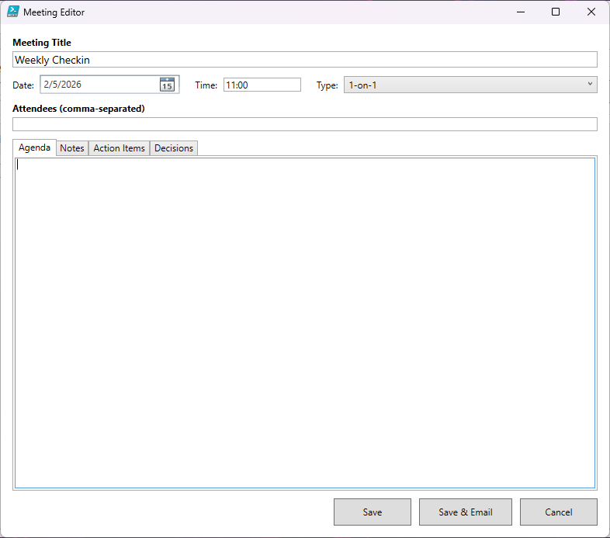Minimize the Meeting Editor window

coord(519,12)
